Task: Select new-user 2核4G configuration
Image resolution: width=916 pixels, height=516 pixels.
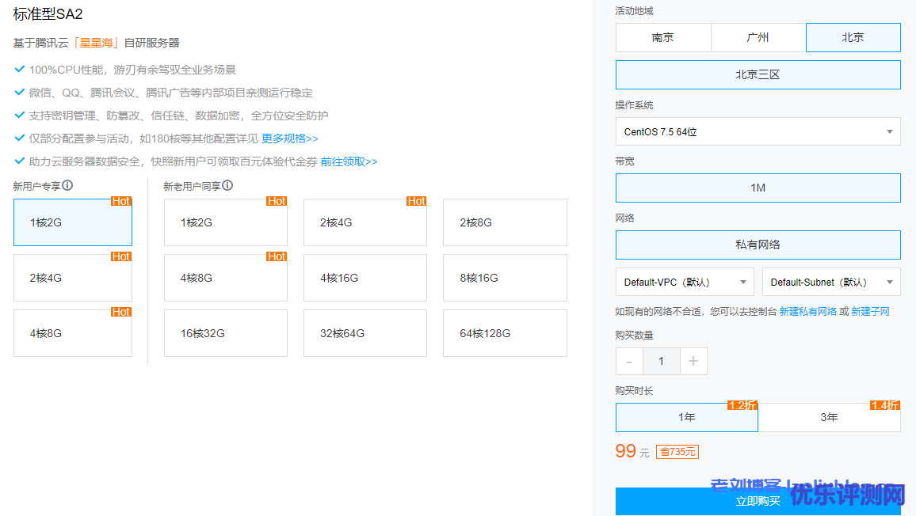Action: (73, 278)
